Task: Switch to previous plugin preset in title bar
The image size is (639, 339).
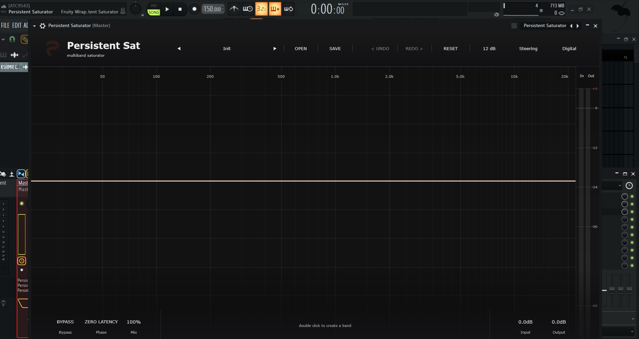Action: pyautogui.click(x=571, y=26)
